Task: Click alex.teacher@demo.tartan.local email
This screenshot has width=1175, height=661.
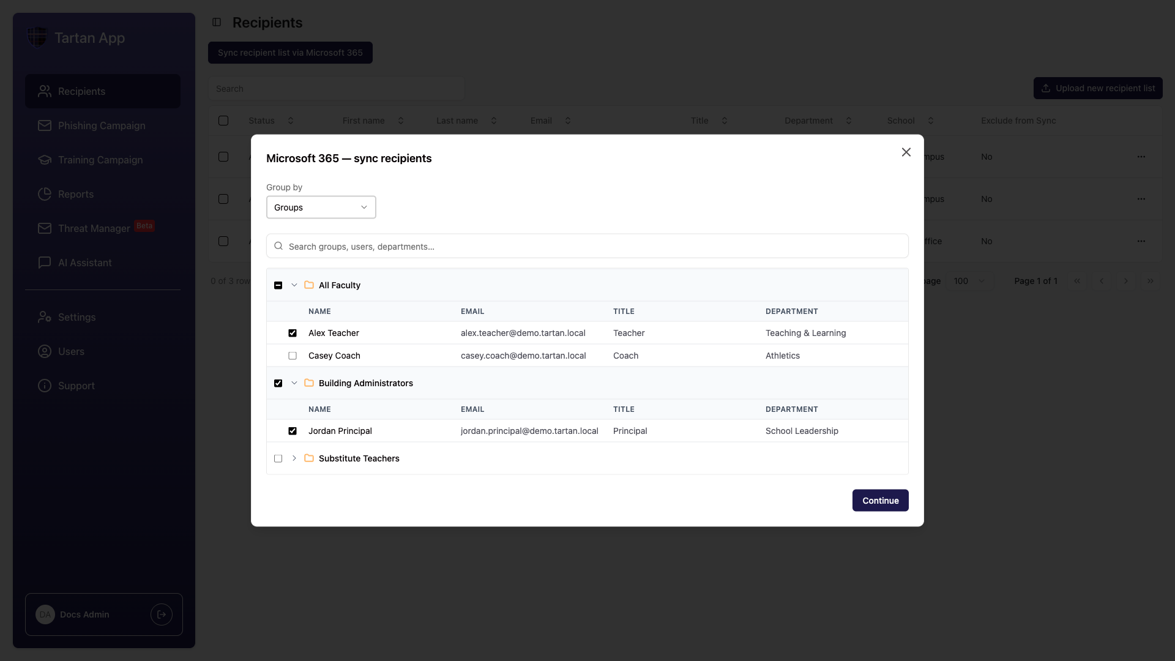Action: (x=523, y=333)
